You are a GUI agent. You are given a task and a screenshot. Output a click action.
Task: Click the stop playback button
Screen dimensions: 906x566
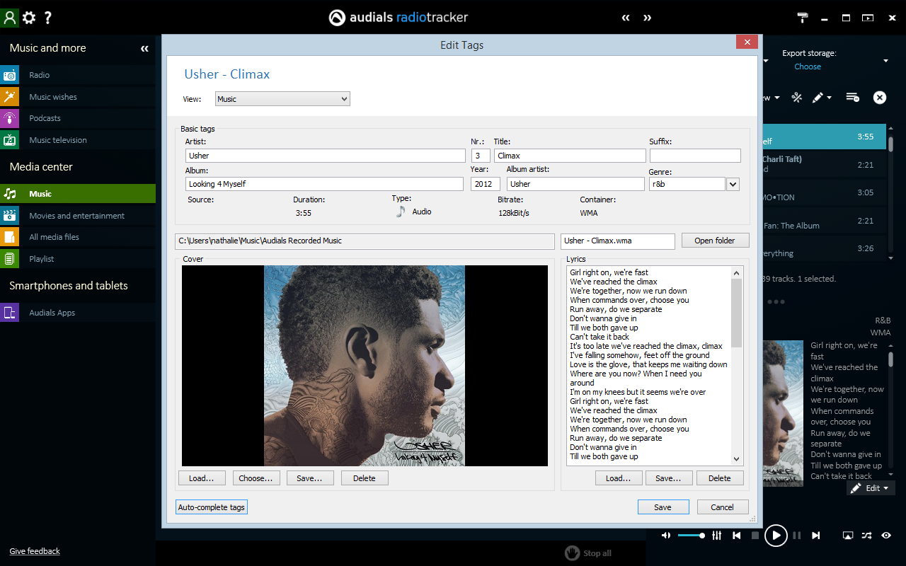(755, 536)
